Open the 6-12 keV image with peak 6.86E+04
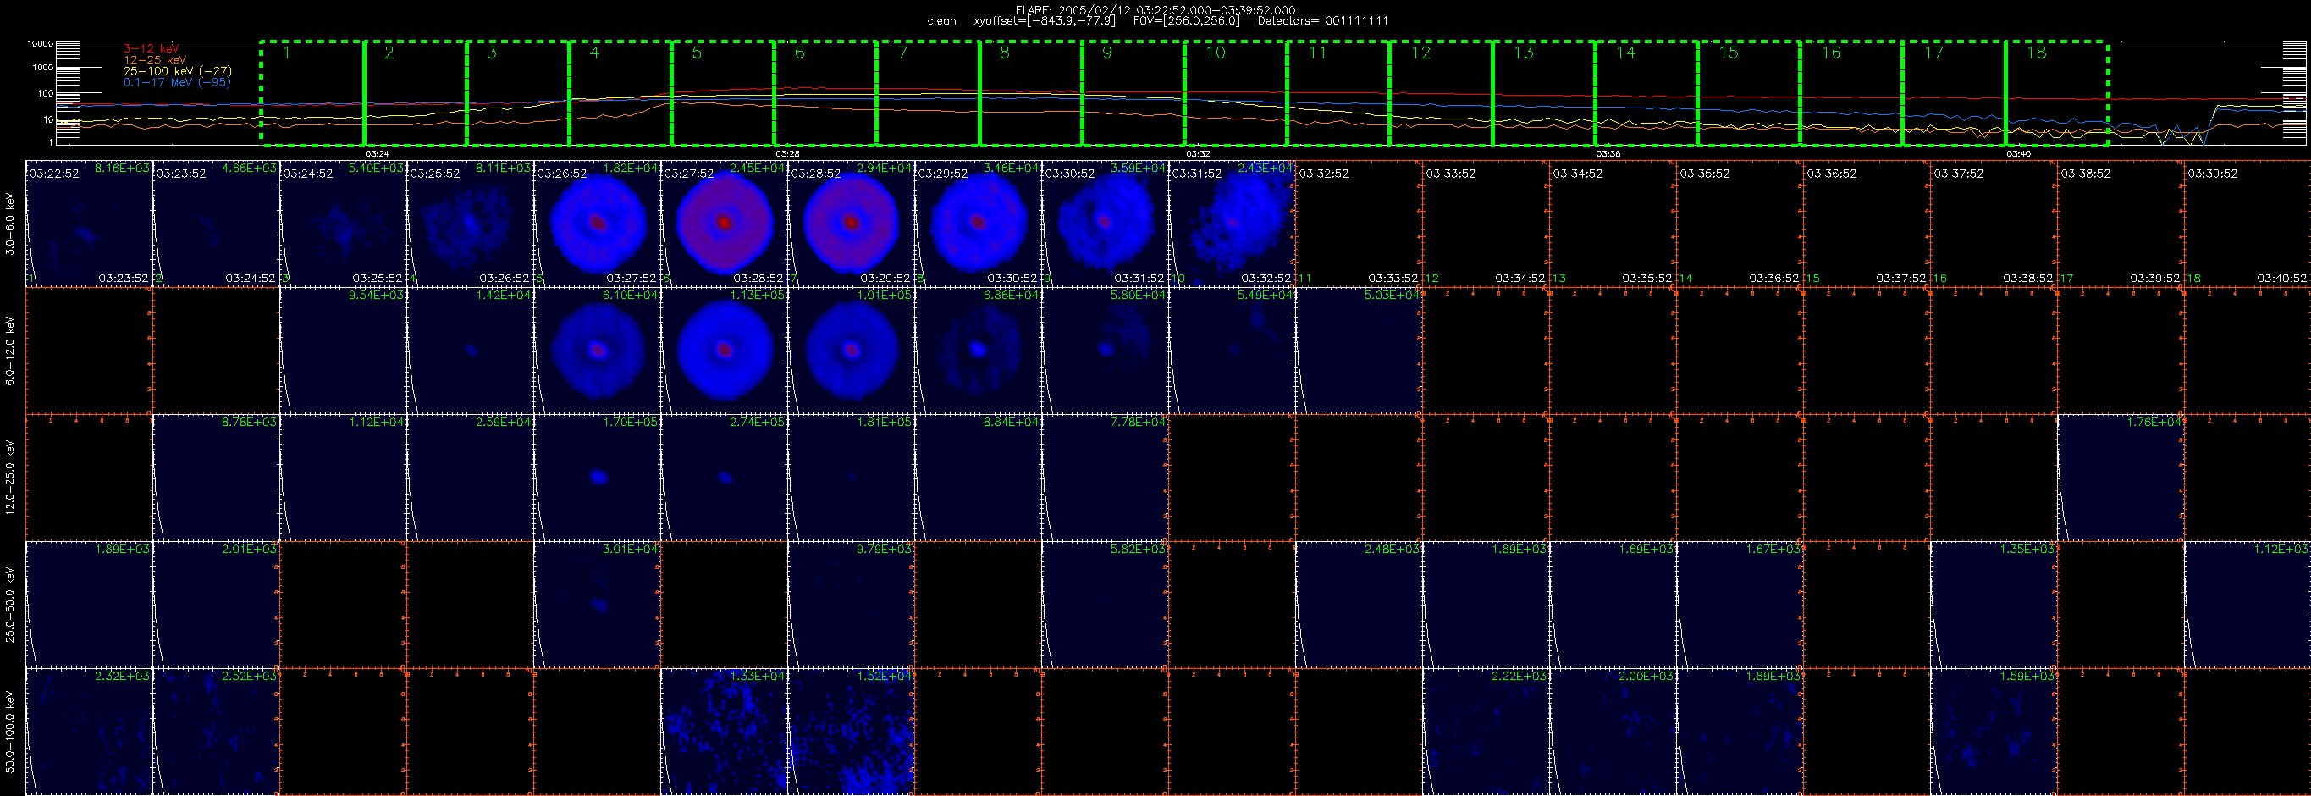The image size is (2311, 796). [978, 351]
